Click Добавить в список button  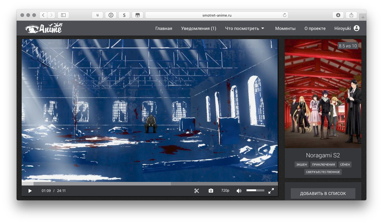click(323, 193)
